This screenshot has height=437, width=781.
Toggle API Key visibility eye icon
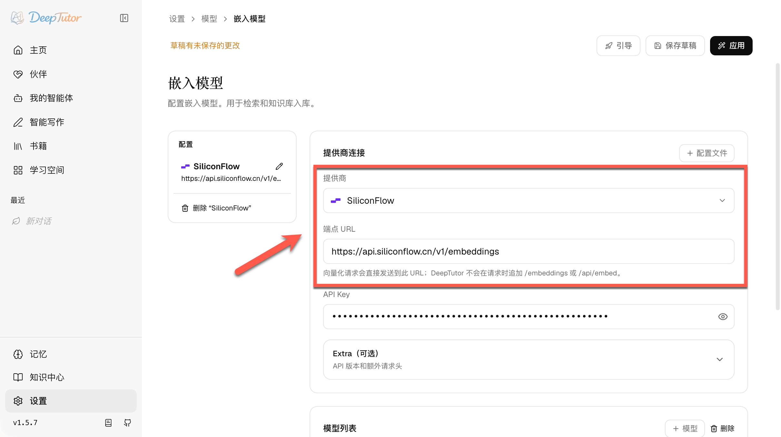pos(723,317)
